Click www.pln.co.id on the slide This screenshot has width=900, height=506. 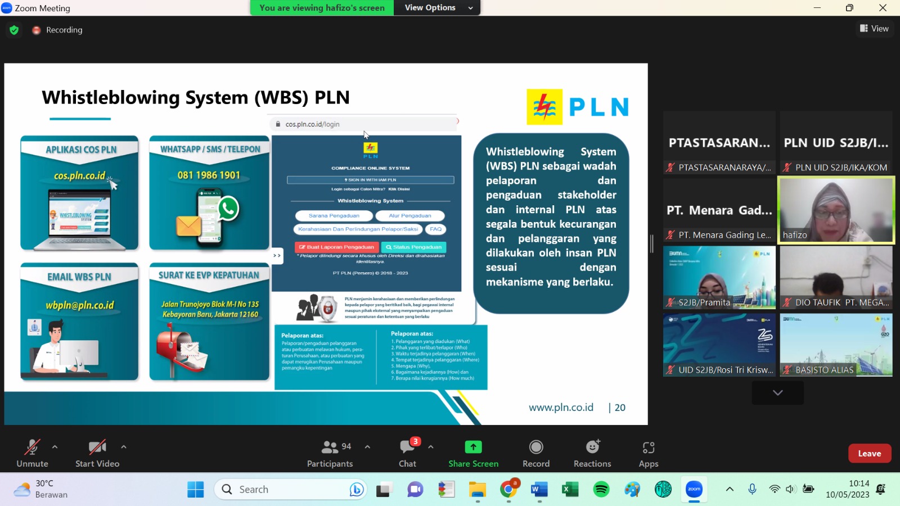(x=561, y=408)
